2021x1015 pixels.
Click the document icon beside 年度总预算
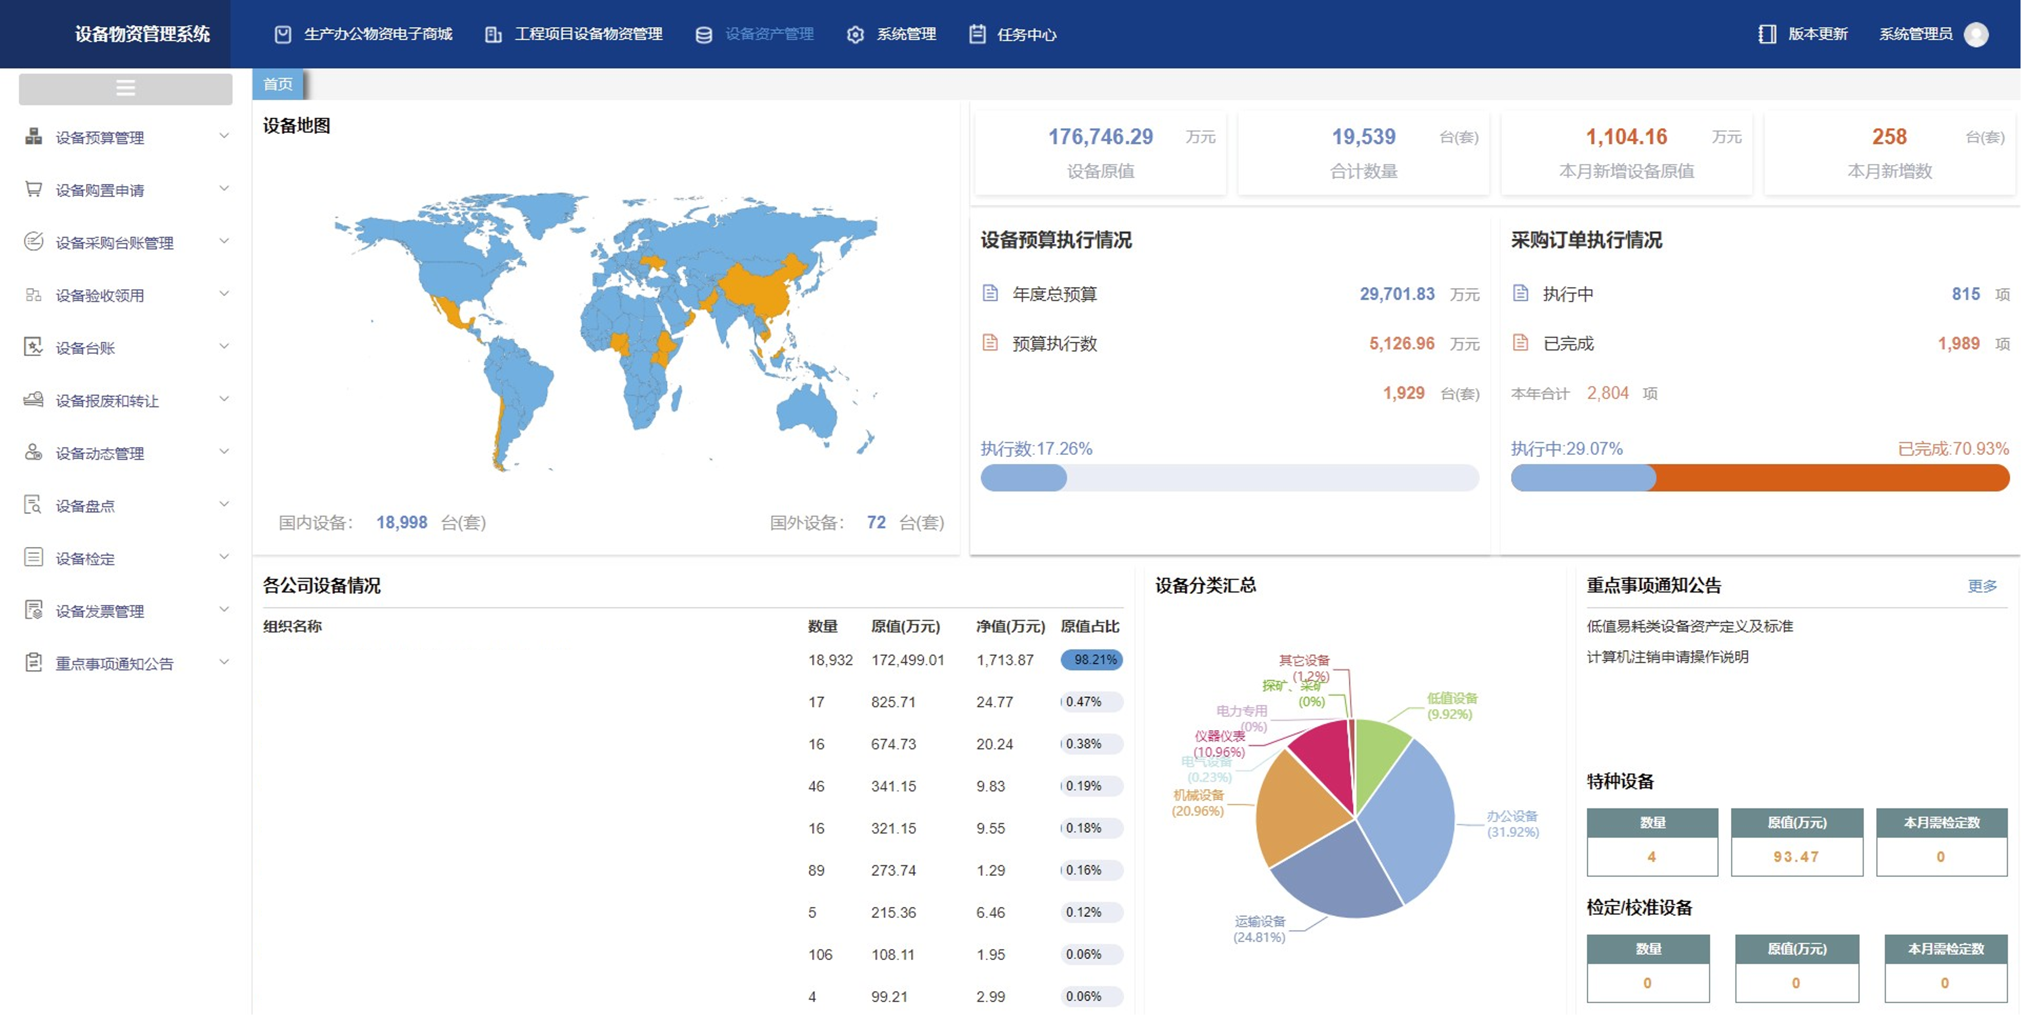click(x=990, y=293)
